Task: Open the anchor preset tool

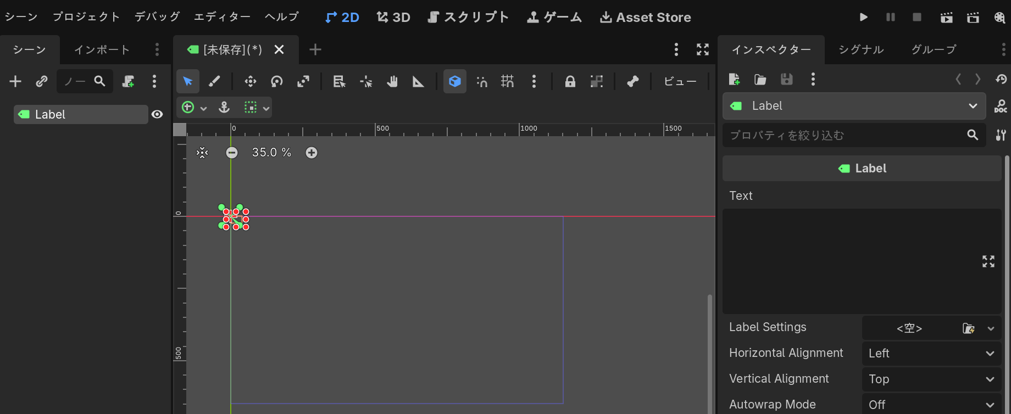Action: coord(224,107)
